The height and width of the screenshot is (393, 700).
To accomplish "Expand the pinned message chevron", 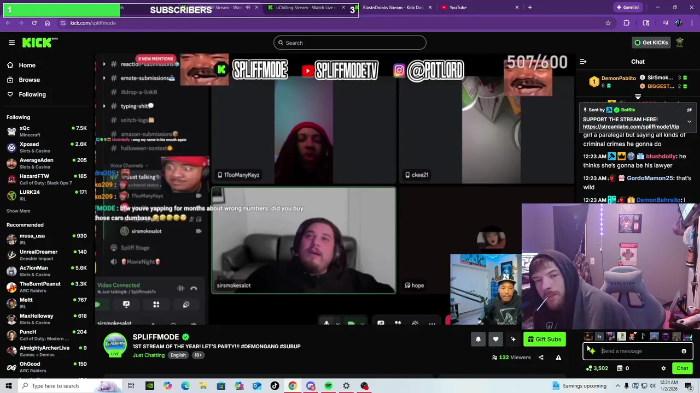I will coord(689,122).
